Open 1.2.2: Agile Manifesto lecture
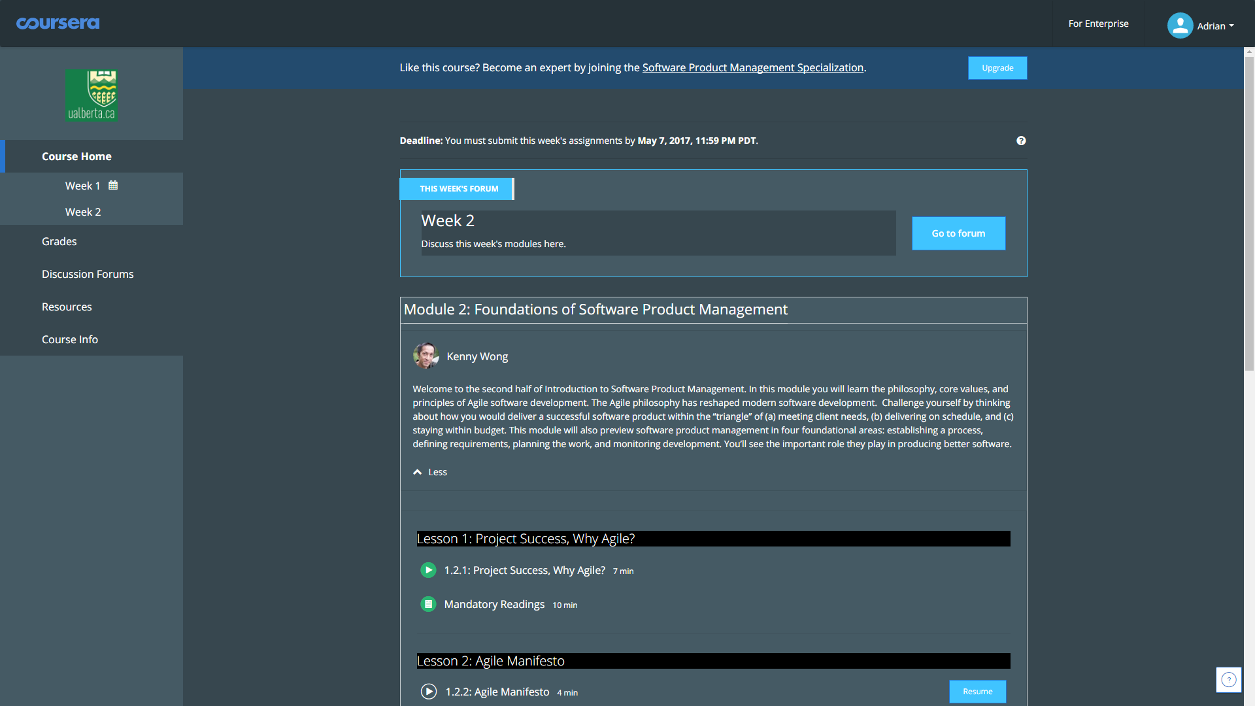 (497, 692)
